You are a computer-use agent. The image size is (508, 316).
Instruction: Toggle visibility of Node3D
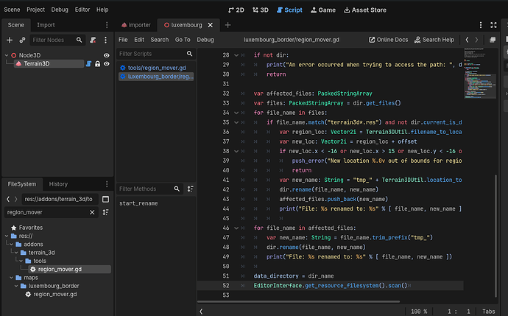pos(106,55)
